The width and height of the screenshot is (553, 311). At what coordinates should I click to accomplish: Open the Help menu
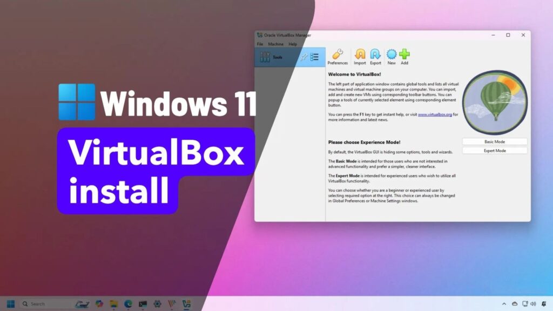pos(293,44)
